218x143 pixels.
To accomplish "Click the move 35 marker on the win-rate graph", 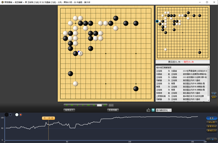I will click(x=48, y=118).
